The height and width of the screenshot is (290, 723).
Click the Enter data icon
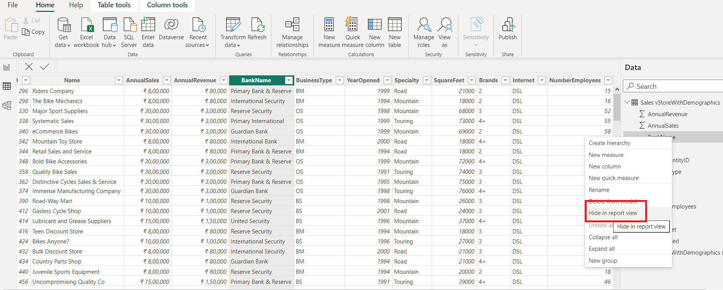pyautogui.click(x=148, y=25)
